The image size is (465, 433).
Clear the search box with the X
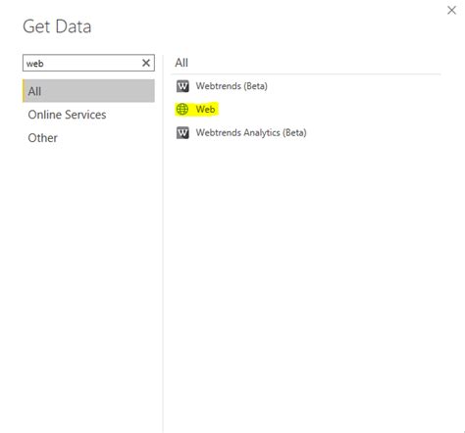146,63
